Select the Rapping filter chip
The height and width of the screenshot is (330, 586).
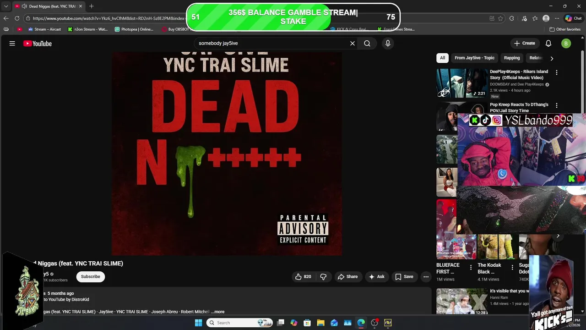pos(512,58)
